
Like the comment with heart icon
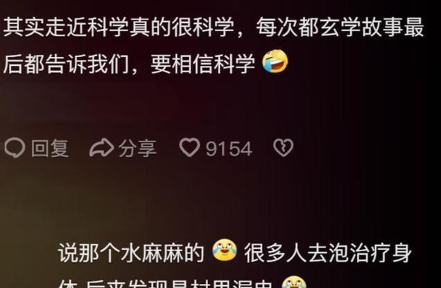pyautogui.click(x=189, y=148)
